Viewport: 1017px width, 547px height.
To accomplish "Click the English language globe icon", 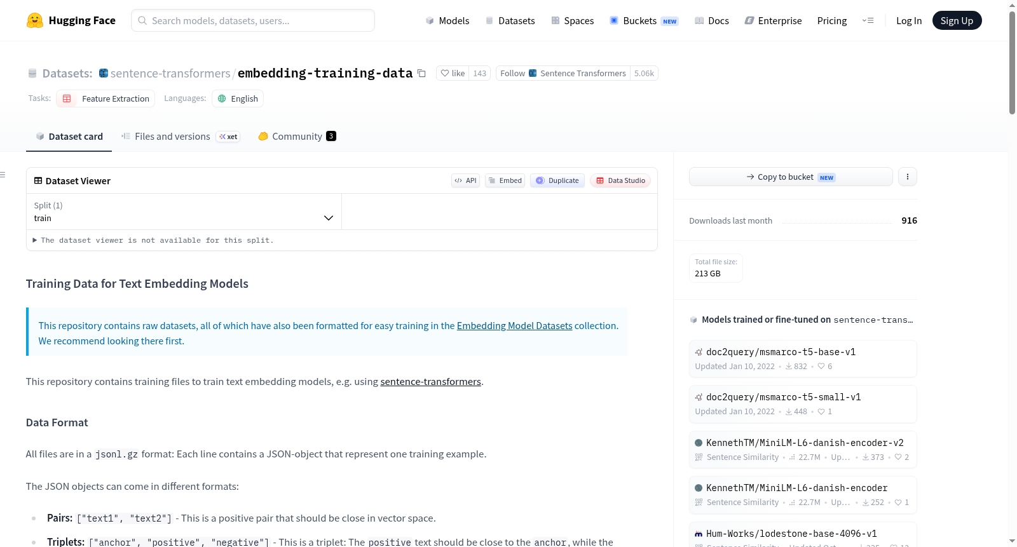I will [222, 98].
